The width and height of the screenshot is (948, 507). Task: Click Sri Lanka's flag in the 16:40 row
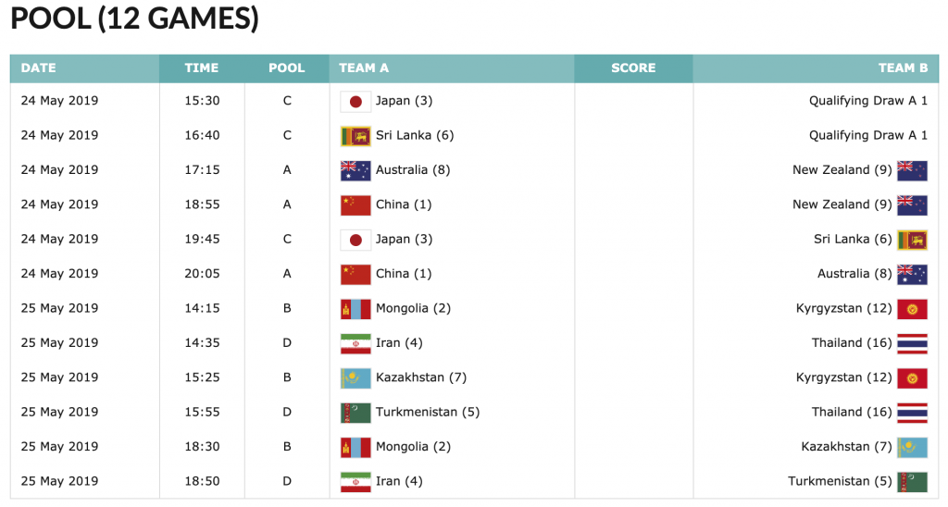pos(355,136)
